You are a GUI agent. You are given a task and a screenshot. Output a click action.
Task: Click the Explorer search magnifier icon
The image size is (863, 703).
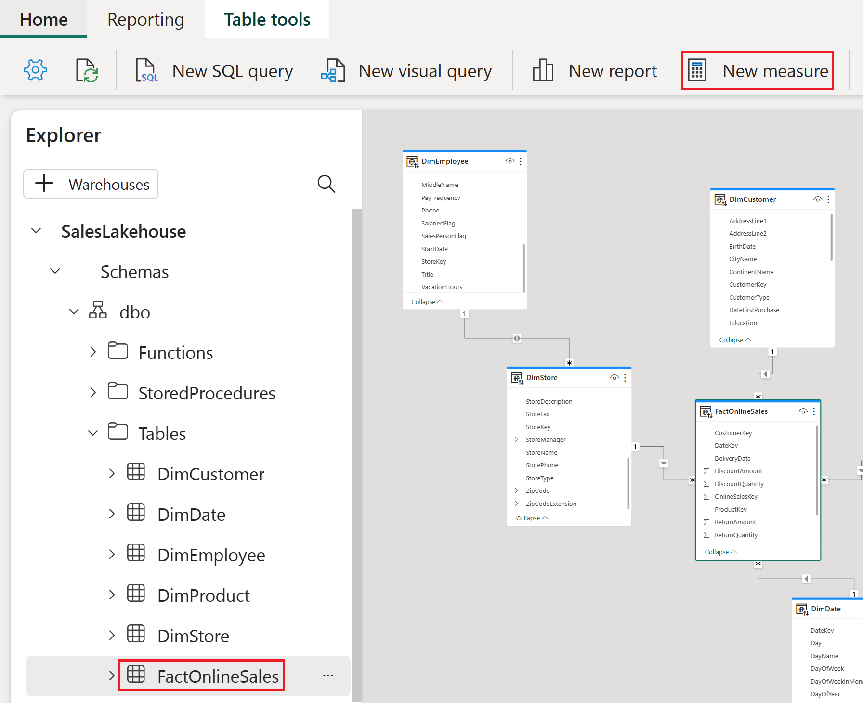coord(326,184)
